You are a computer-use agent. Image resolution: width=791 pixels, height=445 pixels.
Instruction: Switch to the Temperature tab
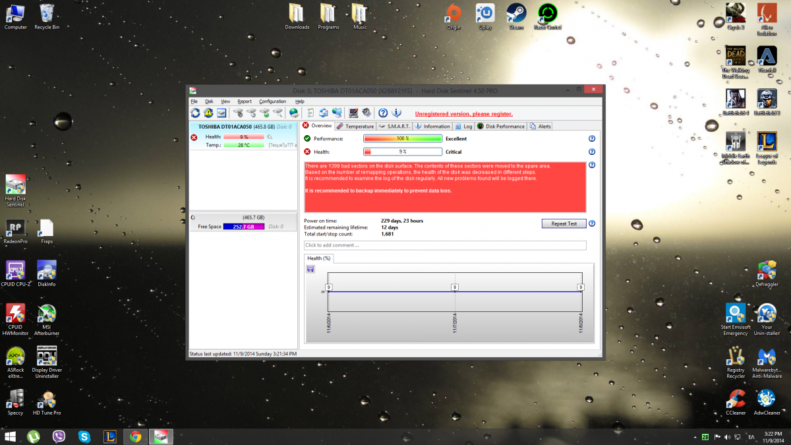[355, 126]
